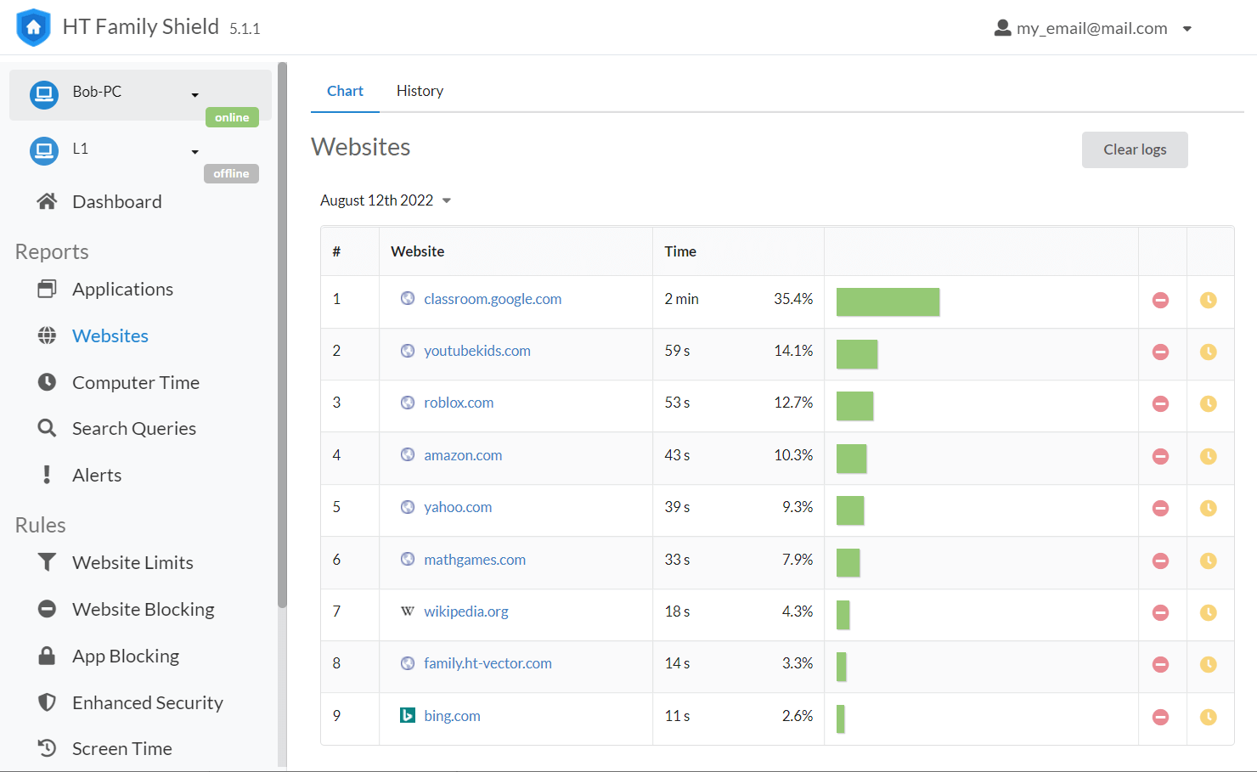Click the sidebar vertical scrollbar
Screen dimensions: 1257x772
click(282, 335)
